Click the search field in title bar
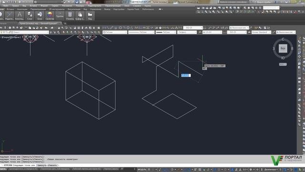 click(234, 2)
